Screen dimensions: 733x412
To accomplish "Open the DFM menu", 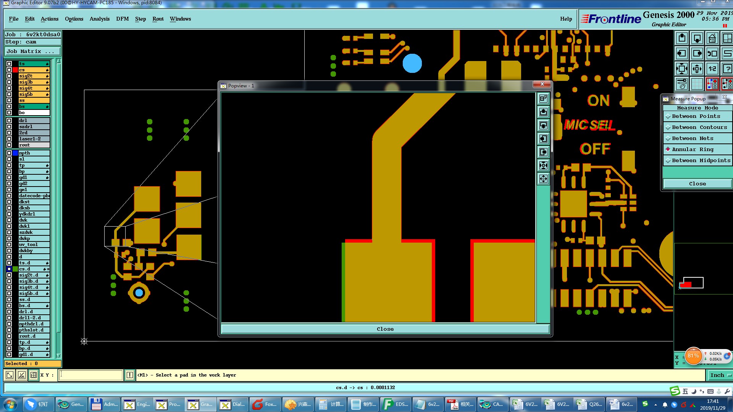I will coord(122,19).
